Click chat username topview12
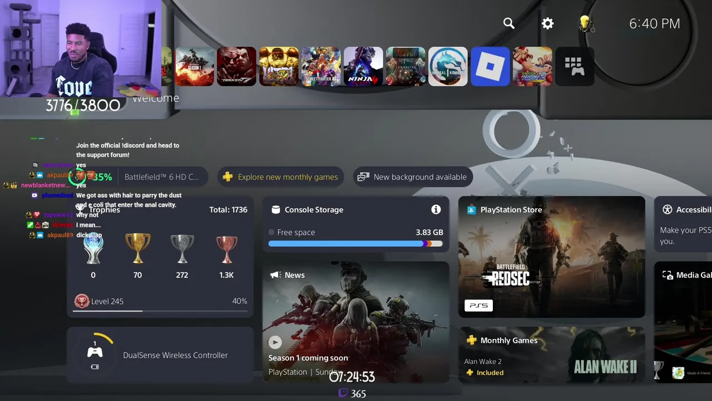This screenshot has width=712, height=401. [x=58, y=215]
